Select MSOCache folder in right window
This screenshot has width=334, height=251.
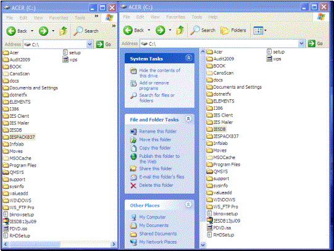point(220,157)
